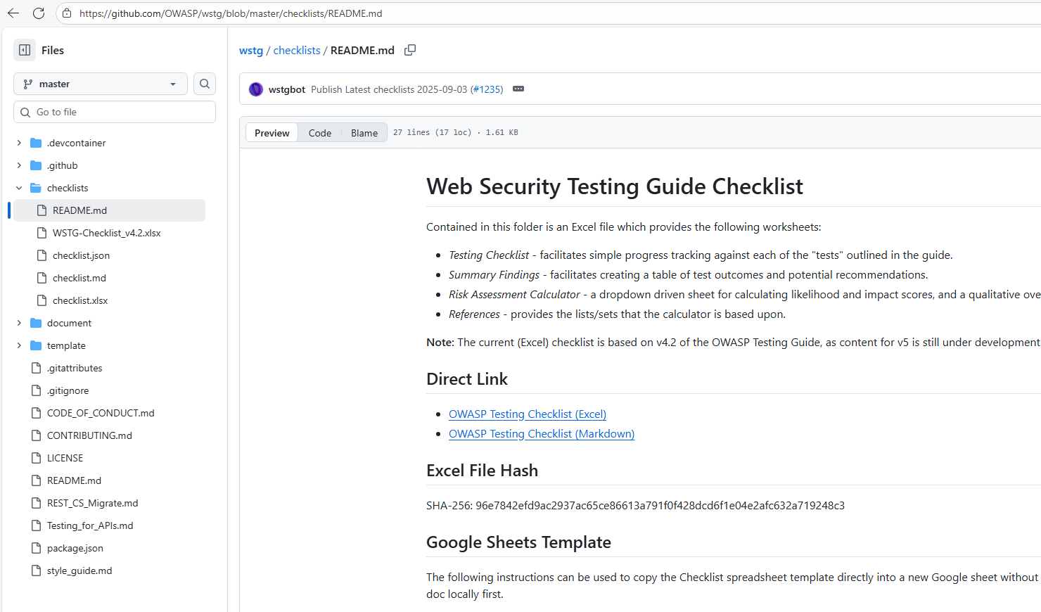
Task: Open the file tree search icon
Action: click(x=204, y=84)
